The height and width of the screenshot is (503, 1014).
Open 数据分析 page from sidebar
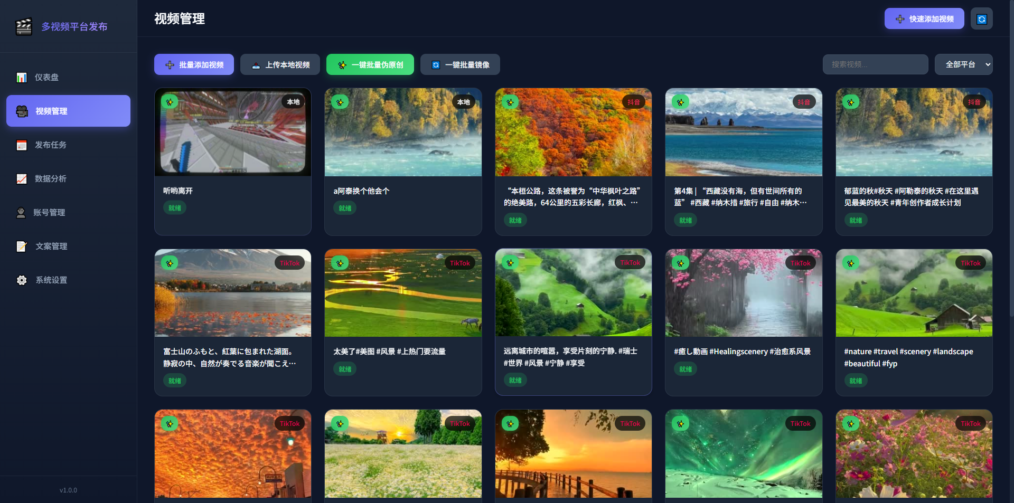[50, 179]
